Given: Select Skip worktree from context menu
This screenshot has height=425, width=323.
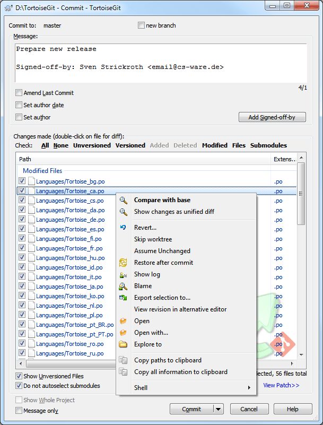Looking at the screenshot, I should [x=153, y=239].
